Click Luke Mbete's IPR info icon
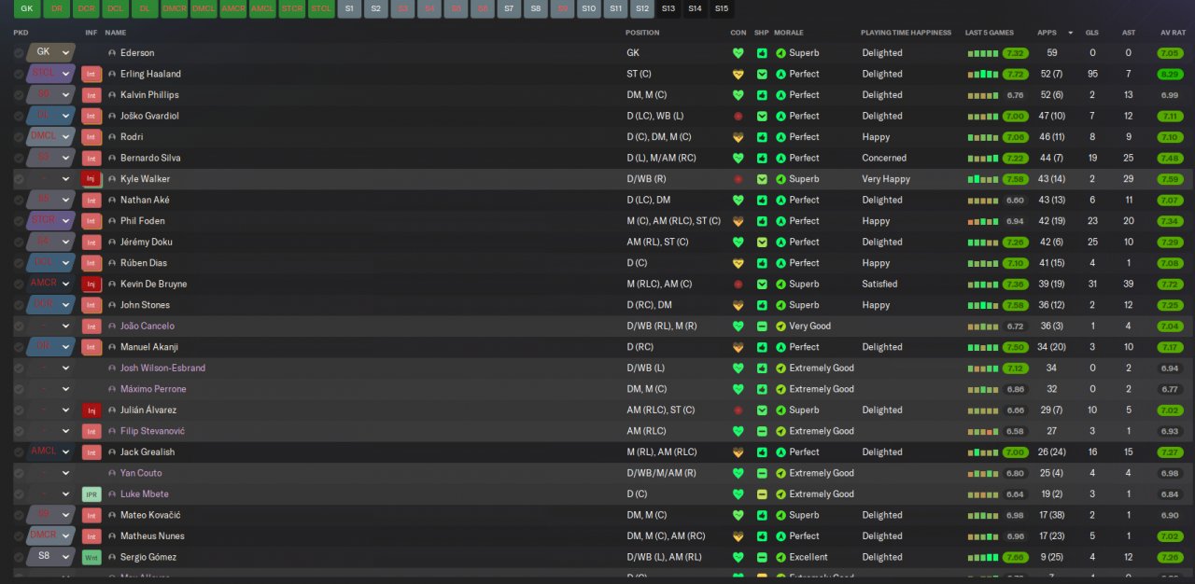The height and width of the screenshot is (584, 1195). click(x=91, y=494)
